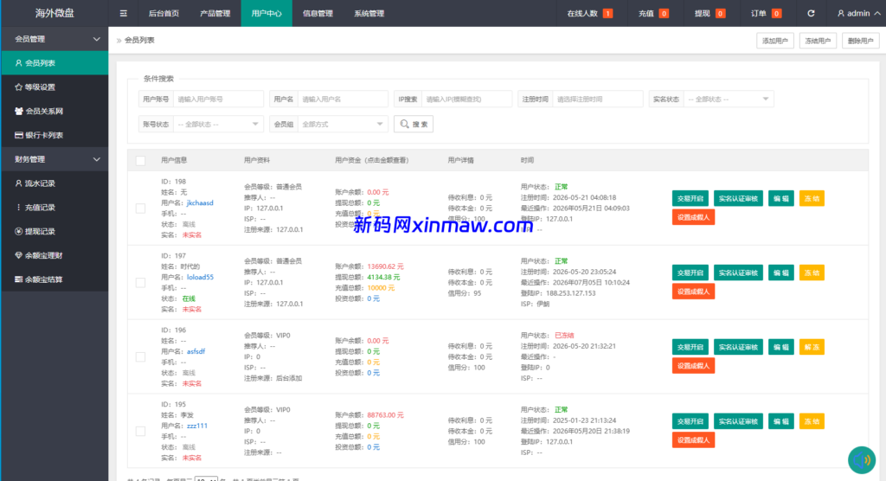Open the 会员组 dropdown
The image size is (886, 481).
[343, 124]
